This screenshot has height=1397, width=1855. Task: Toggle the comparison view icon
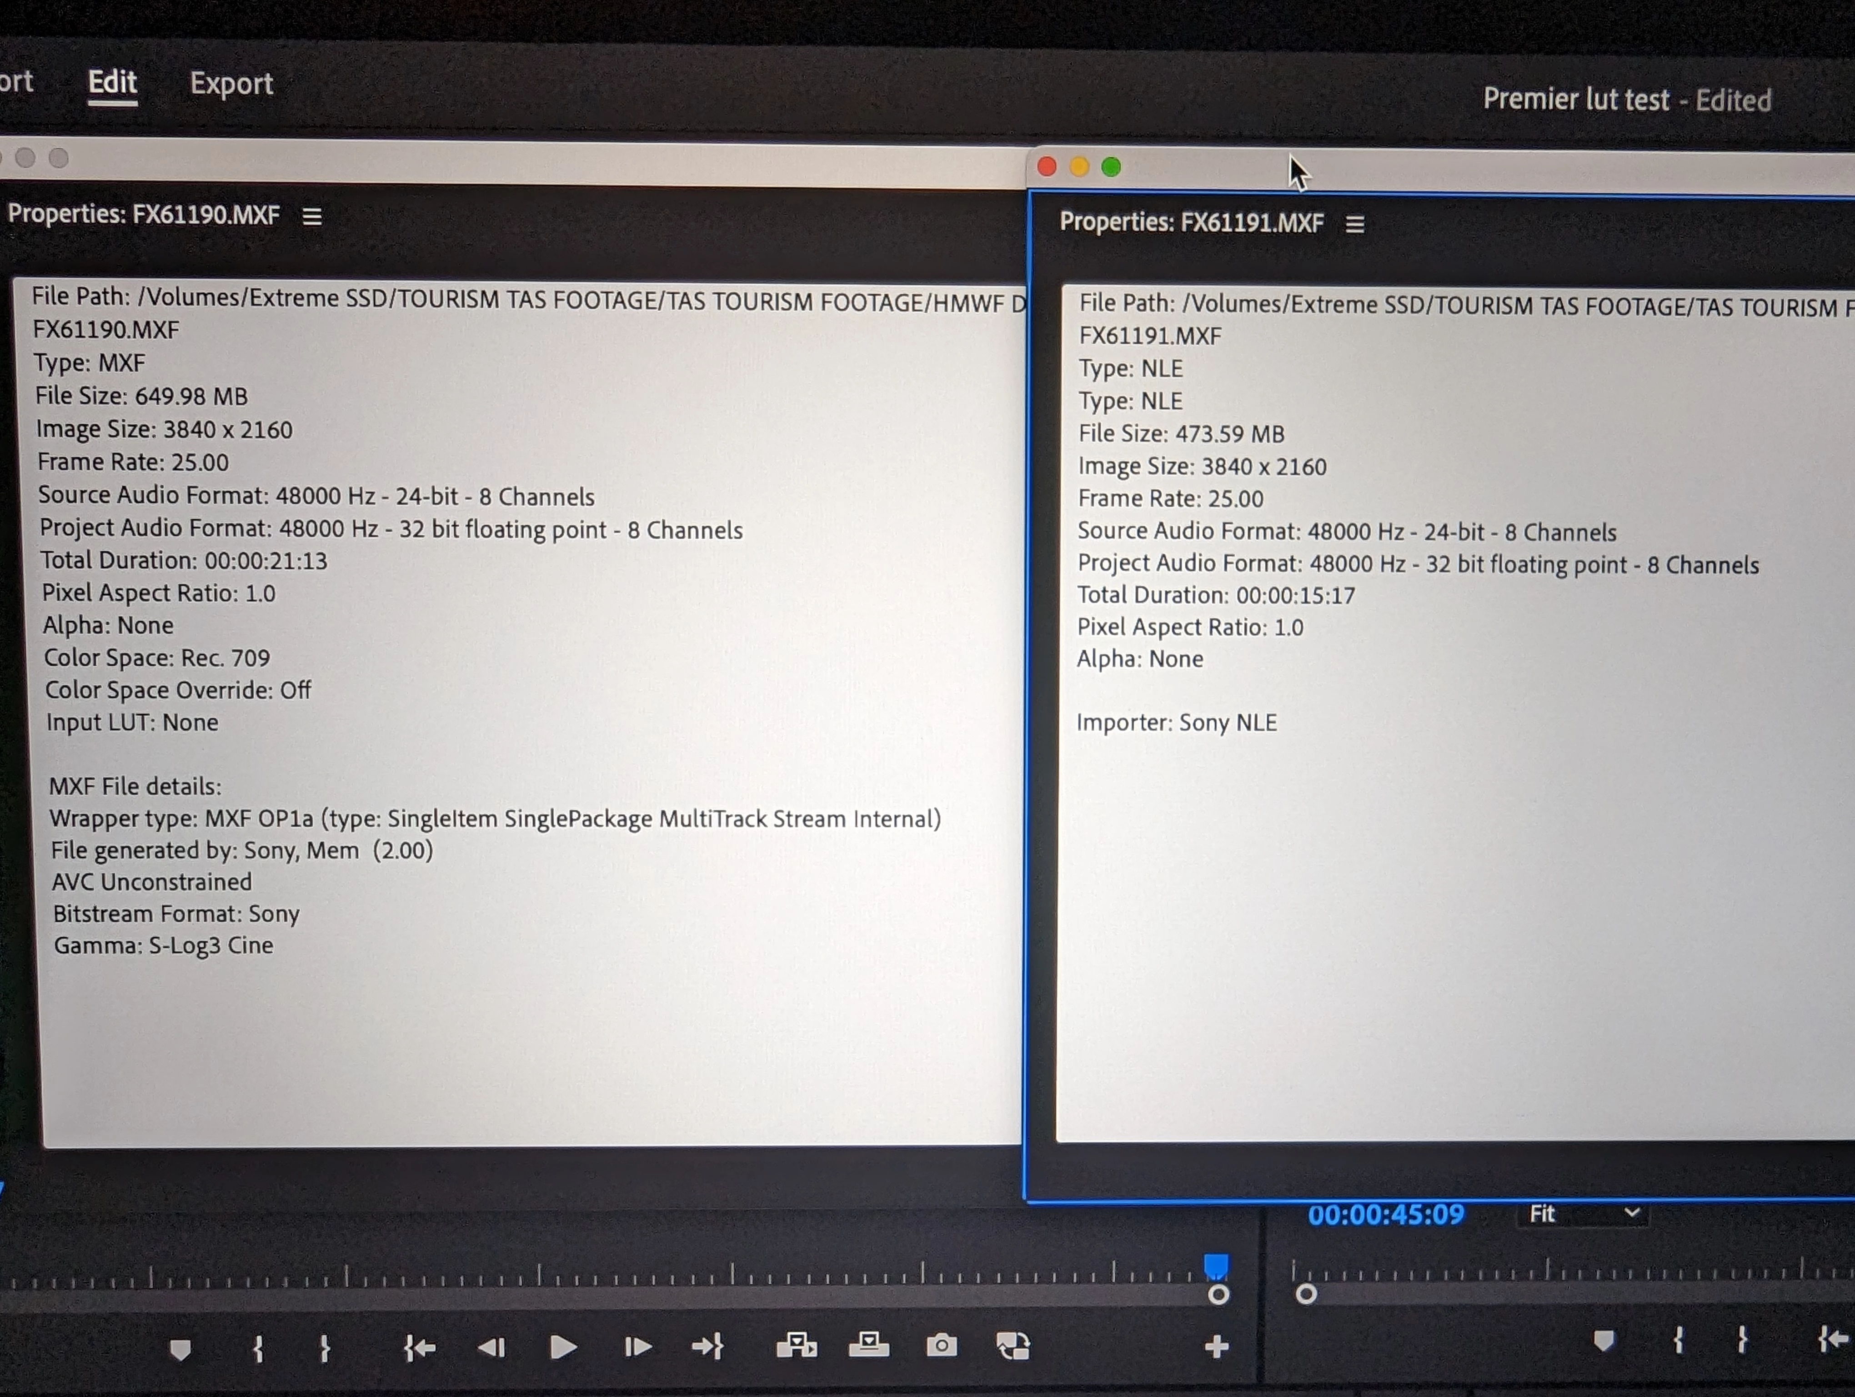[1013, 1346]
